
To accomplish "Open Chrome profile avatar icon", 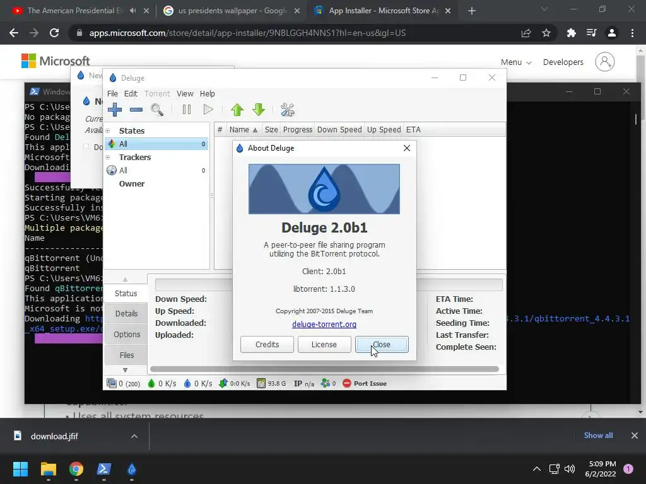I will coord(612,33).
